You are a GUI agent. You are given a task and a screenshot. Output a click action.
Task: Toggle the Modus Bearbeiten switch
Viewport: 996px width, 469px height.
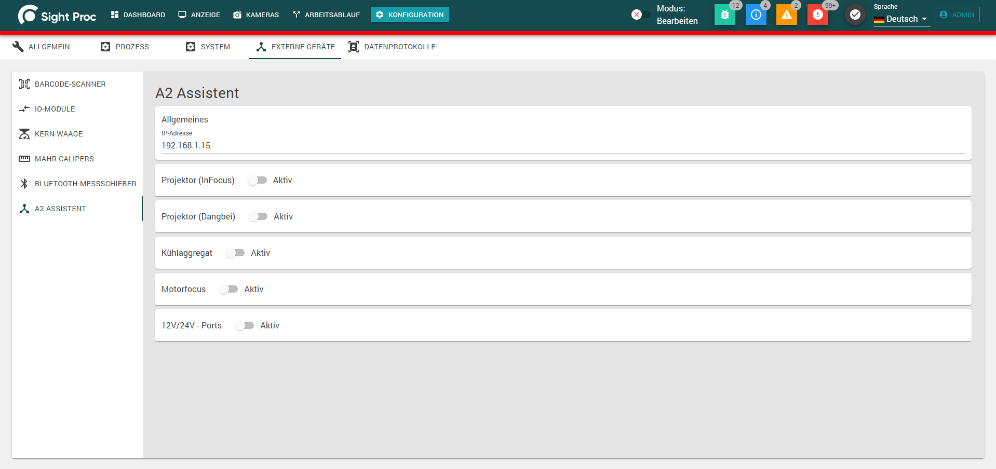pyautogui.click(x=640, y=15)
